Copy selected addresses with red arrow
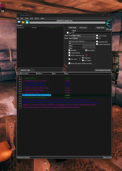 [66, 66]
